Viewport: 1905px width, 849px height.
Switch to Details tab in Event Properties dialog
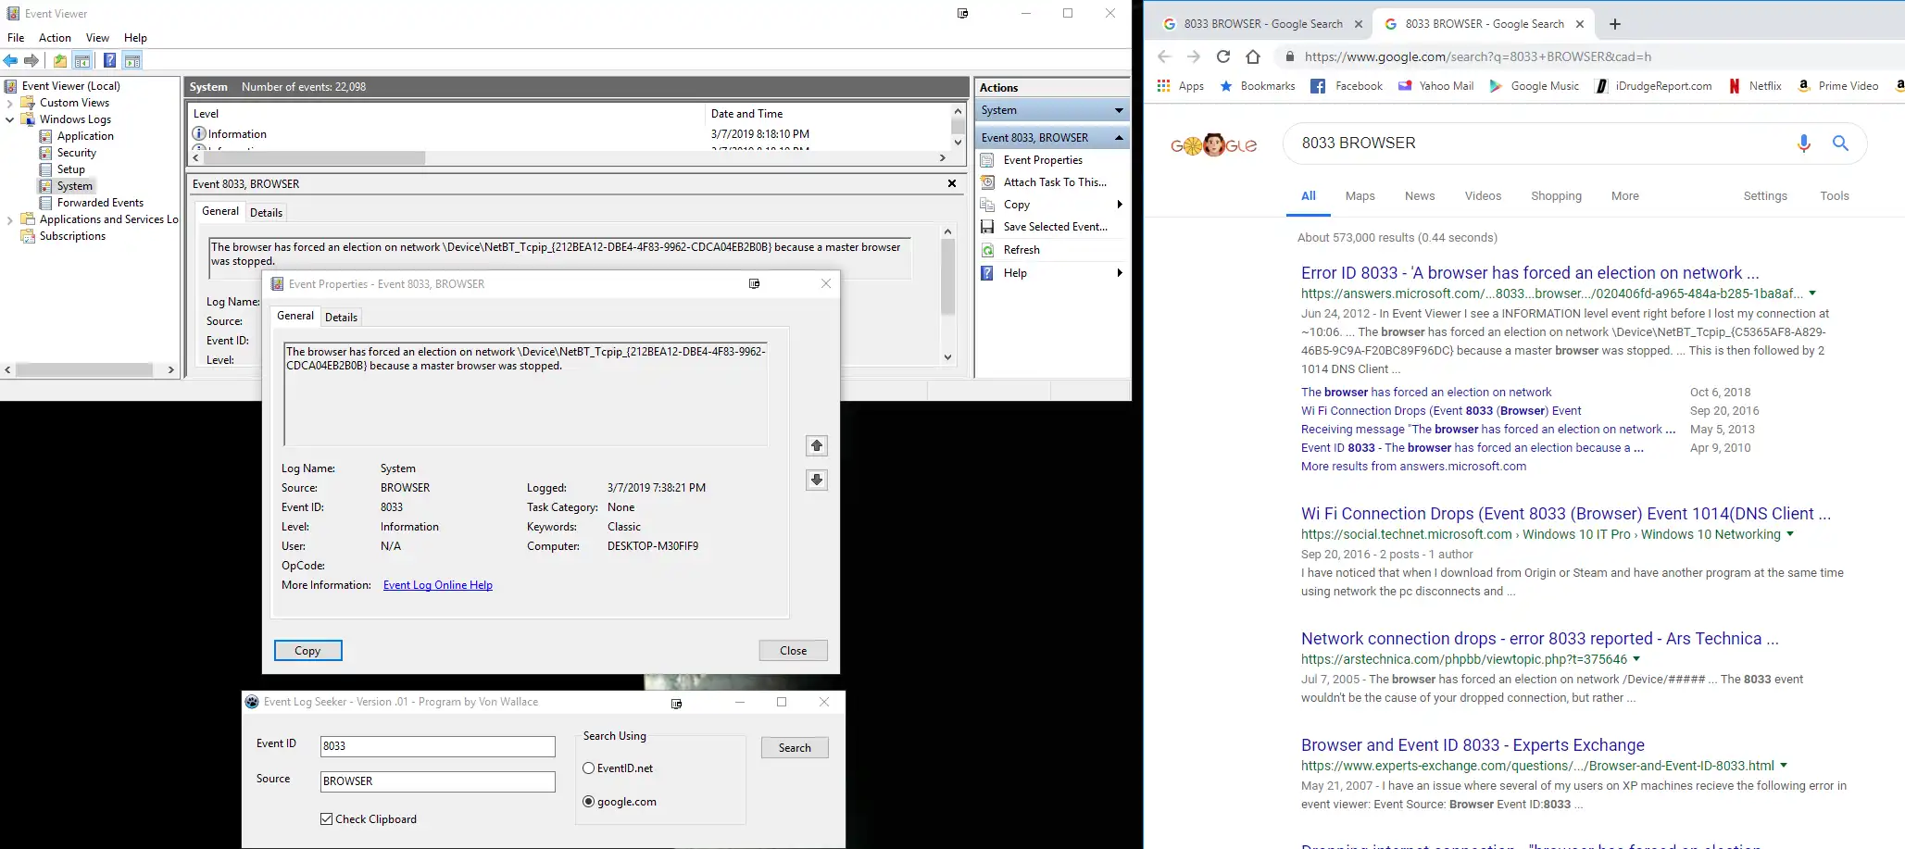(341, 317)
